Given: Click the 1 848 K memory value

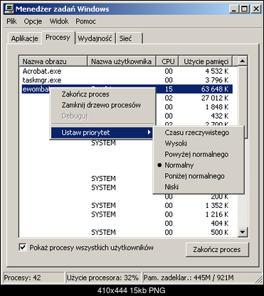Looking at the screenshot, I should pyautogui.click(x=217, y=107).
